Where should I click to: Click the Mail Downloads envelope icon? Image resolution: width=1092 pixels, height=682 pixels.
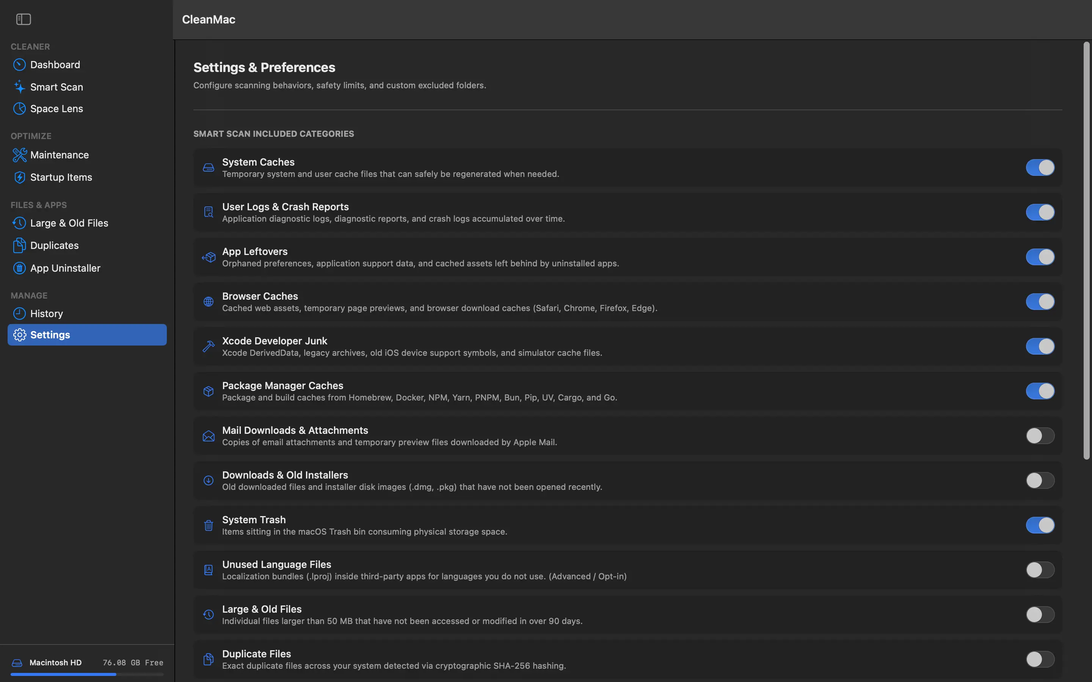tap(208, 436)
